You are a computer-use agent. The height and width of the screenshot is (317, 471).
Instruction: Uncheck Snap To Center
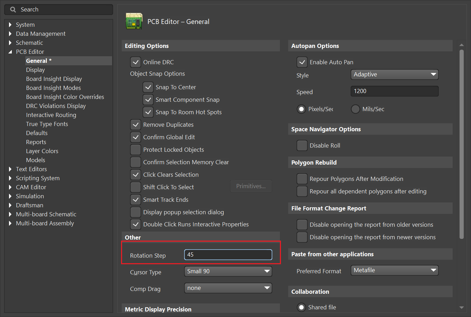148,87
